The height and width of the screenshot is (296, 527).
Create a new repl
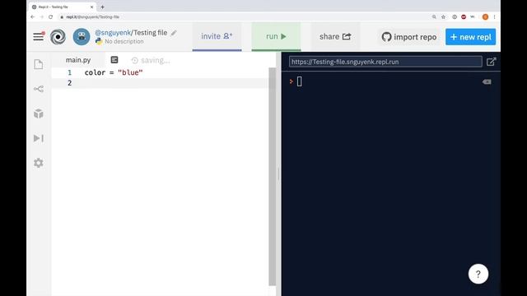[x=470, y=37]
